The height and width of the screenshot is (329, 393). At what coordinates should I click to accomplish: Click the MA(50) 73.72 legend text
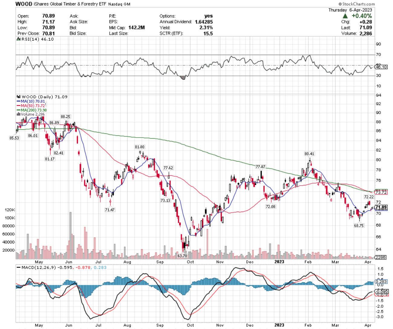[33, 106]
